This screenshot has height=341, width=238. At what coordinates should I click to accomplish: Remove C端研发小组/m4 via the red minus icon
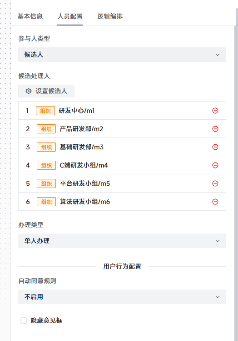(215, 165)
